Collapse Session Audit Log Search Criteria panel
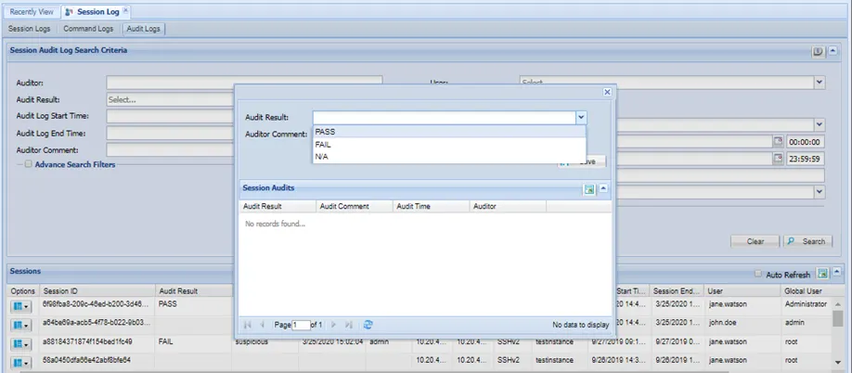 click(833, 52)
